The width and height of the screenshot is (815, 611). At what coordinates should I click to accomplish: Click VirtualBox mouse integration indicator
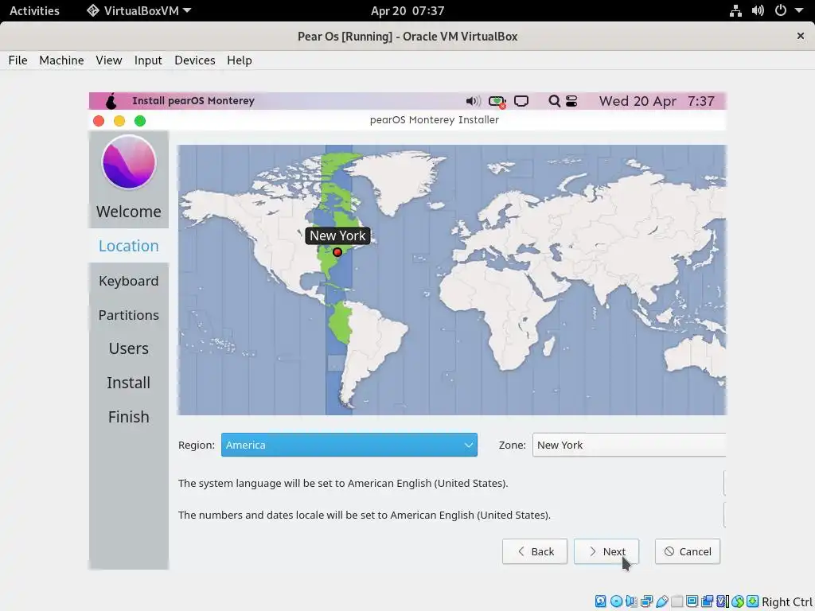[738, 601]
